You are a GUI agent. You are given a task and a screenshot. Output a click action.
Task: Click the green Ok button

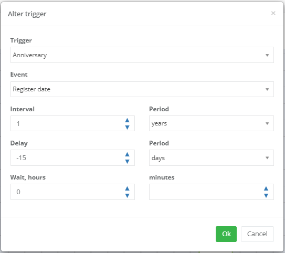point(226,234)
